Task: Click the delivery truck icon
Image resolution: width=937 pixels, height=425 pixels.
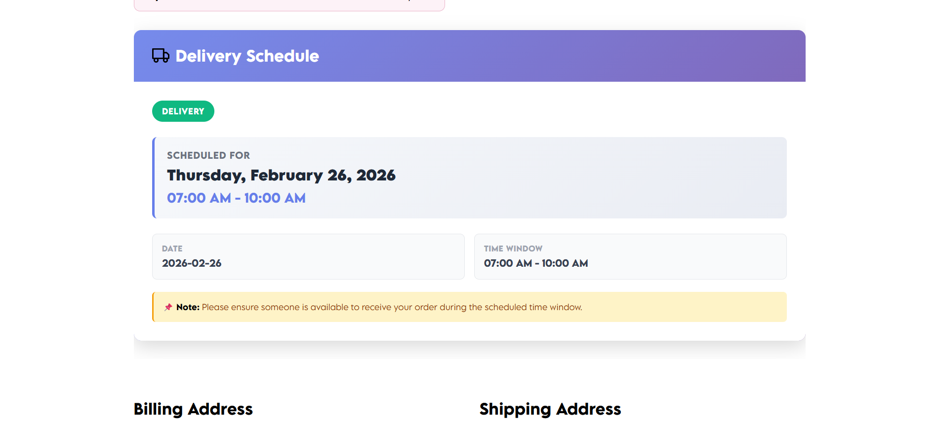Action: click(160, 56)
